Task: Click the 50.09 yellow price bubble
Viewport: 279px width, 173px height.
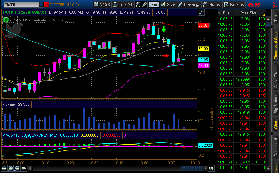Action: tap(203, 49)
